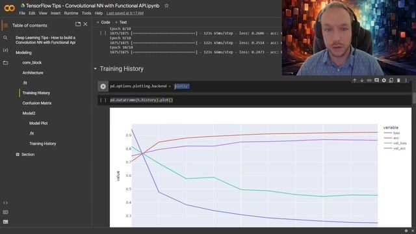Copy link to cell icon

click(369, 80)
